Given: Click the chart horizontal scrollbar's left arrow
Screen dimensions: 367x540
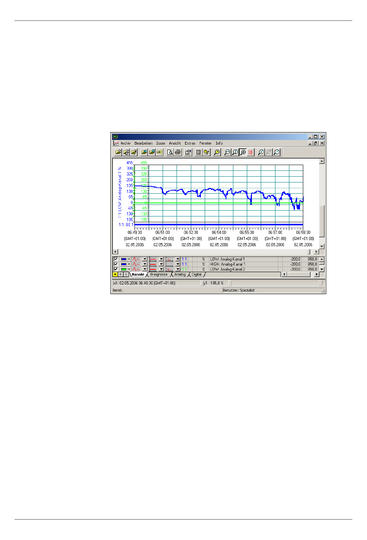Looking at the screenshot, I should [x=115, y=252].
